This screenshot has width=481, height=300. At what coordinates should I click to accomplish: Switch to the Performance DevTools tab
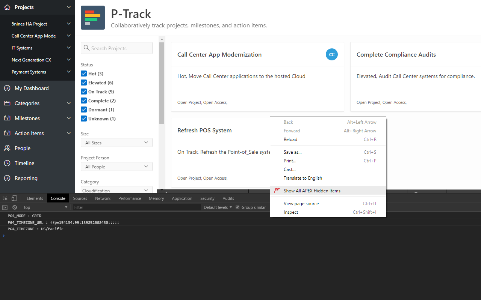(130, 198)
